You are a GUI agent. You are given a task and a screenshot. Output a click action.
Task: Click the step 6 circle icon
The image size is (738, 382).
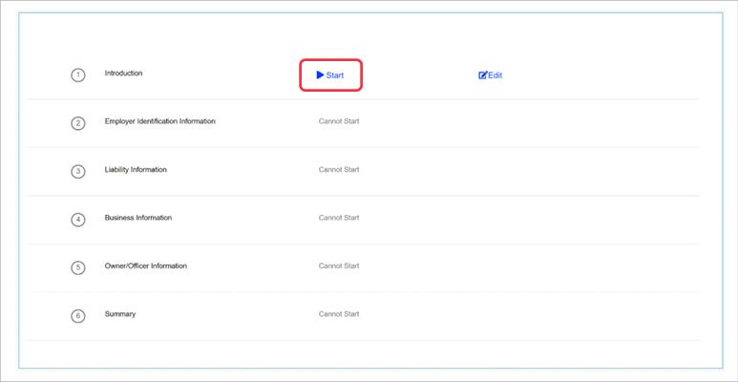coord(78,316)
